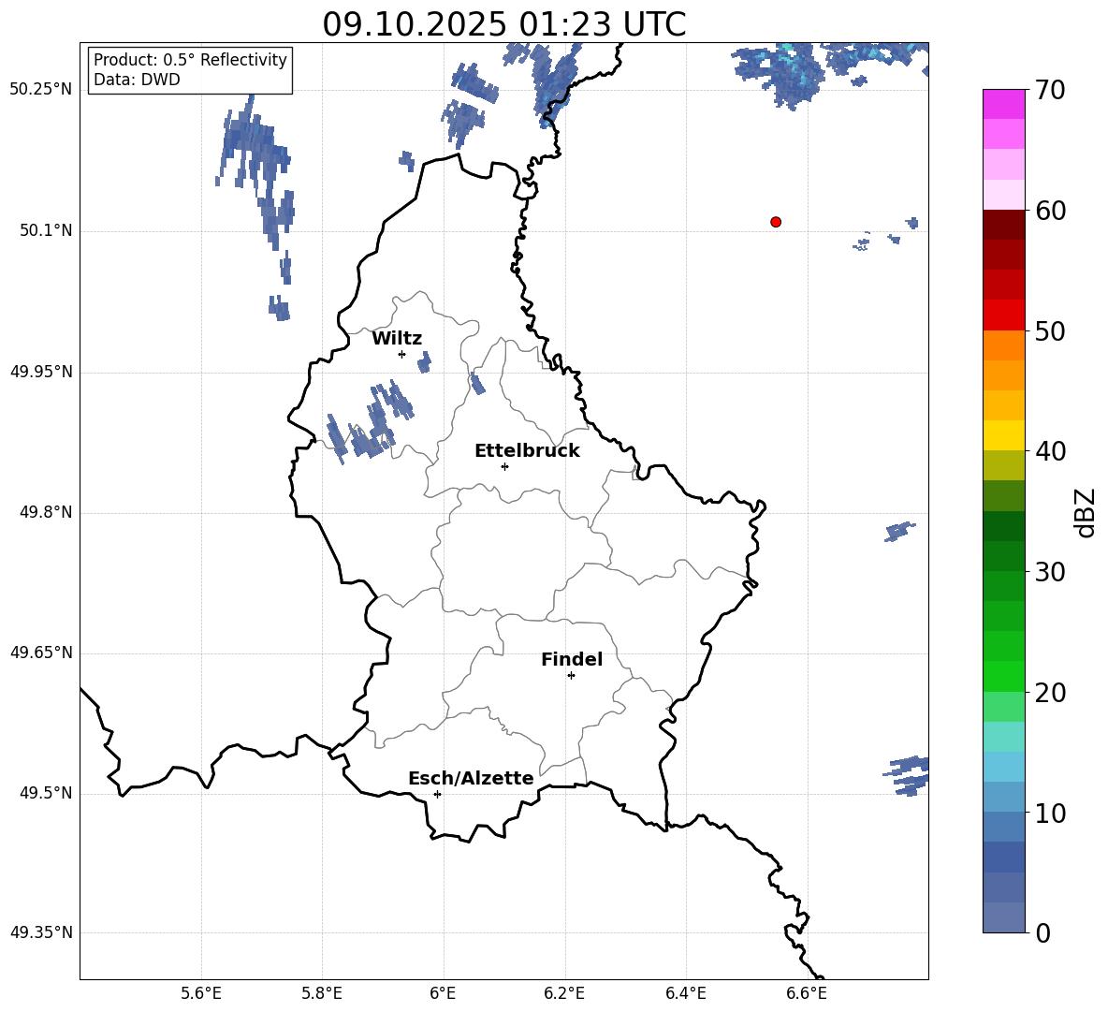Click the yellow colorbar band just above 40

[1003, 435]
